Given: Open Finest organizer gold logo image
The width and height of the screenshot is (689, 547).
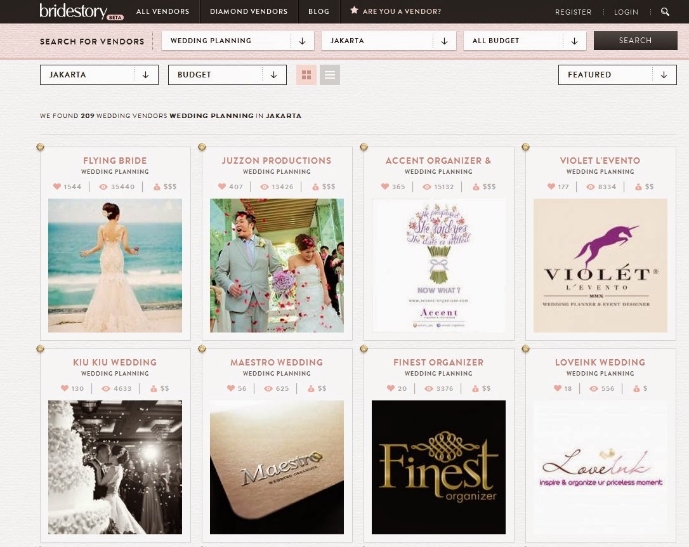Looking at the screenshot, I should 438,467.
